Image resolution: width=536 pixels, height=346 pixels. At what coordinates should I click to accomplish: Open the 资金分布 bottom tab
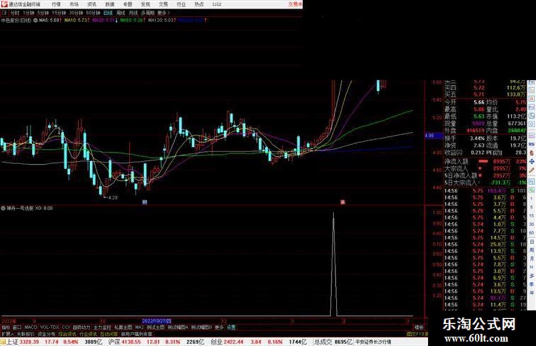click(46, 334)
